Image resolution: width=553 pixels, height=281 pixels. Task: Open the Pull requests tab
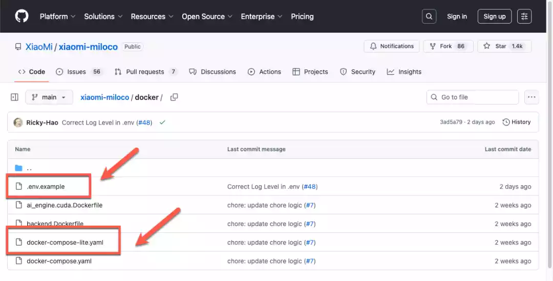tap(145, 72)
